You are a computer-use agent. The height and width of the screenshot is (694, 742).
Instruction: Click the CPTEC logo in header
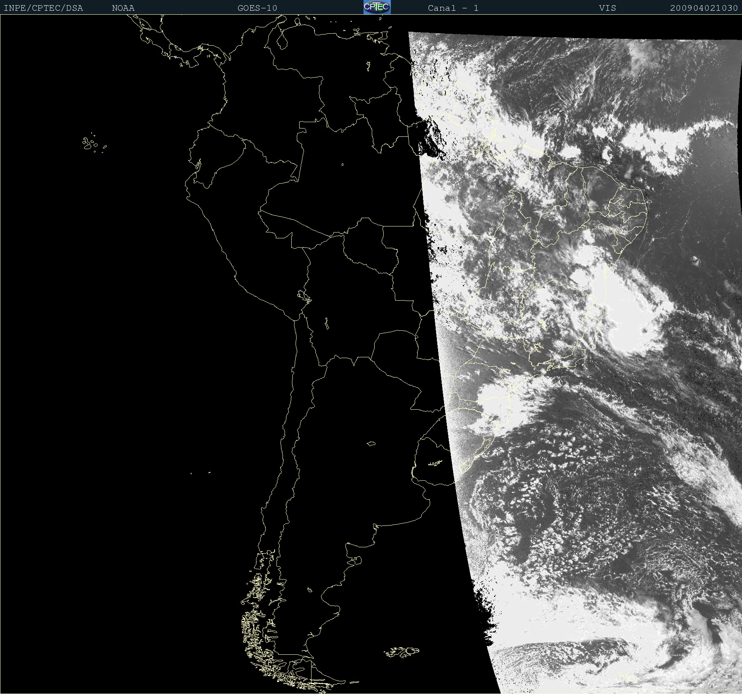click(x=377, y=7)
